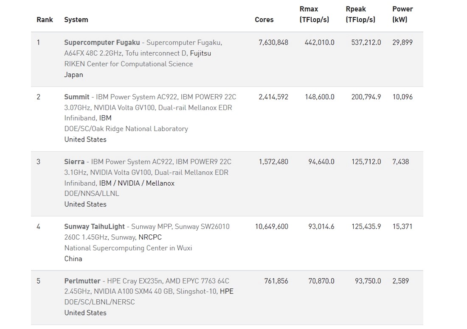Click the Rank column header

tap(45, 20)
